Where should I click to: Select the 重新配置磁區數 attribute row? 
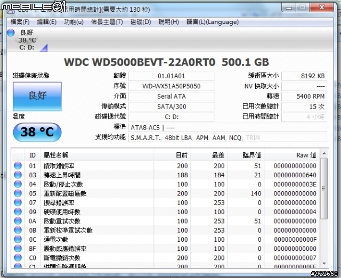[x=166, y=193]
